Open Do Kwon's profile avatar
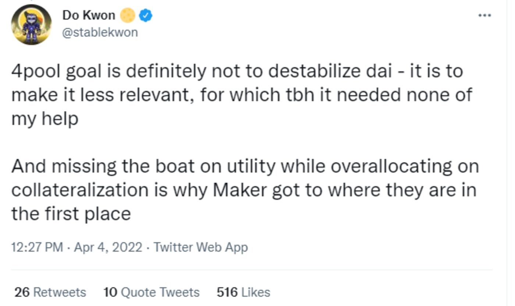 click(31, 25)
